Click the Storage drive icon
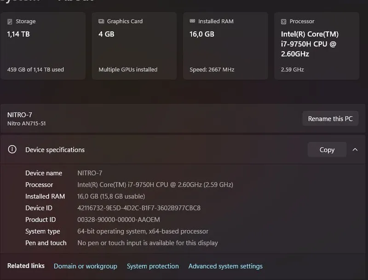This screenshot has width=368, height=280. (x=10, y=22)
